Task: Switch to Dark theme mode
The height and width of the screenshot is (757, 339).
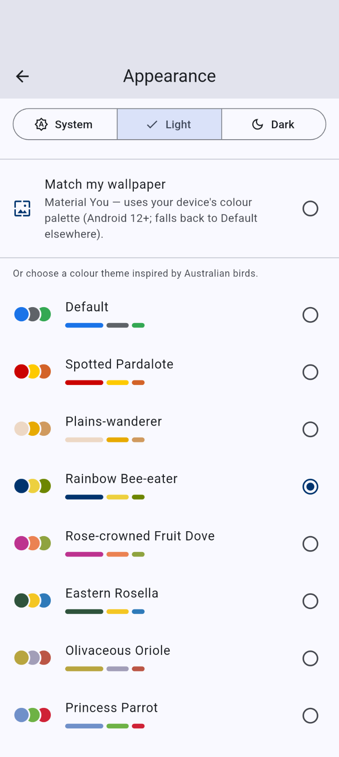Action: [x=274, y=125]
